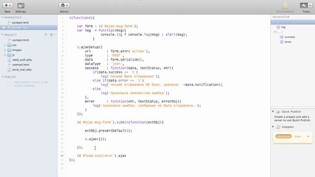315x177 pixels.
Task: Click on 'evtObj.preventDefault();' line
Action: point(108,131)
